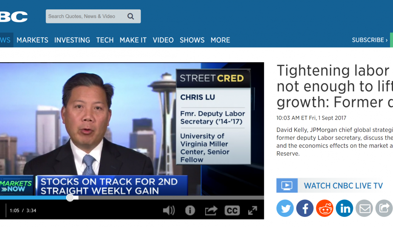
Task: Email the article via the envelope icon
Action: (364, 208)
